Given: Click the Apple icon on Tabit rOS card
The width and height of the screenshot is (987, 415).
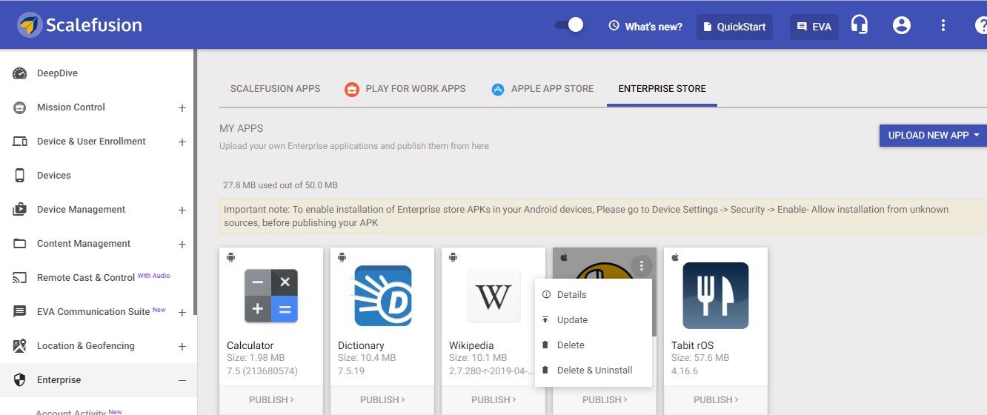Looking at the screenshot, I should point(675,257).
